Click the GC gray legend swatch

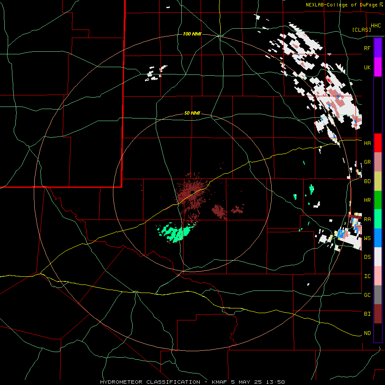click(x=378, y=295)
